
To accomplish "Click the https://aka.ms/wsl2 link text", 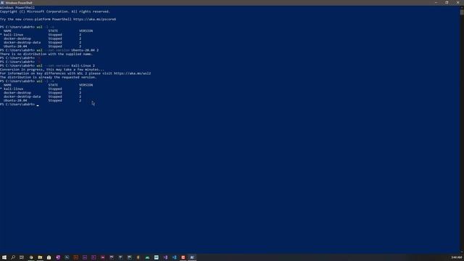I will pos(132,73).
